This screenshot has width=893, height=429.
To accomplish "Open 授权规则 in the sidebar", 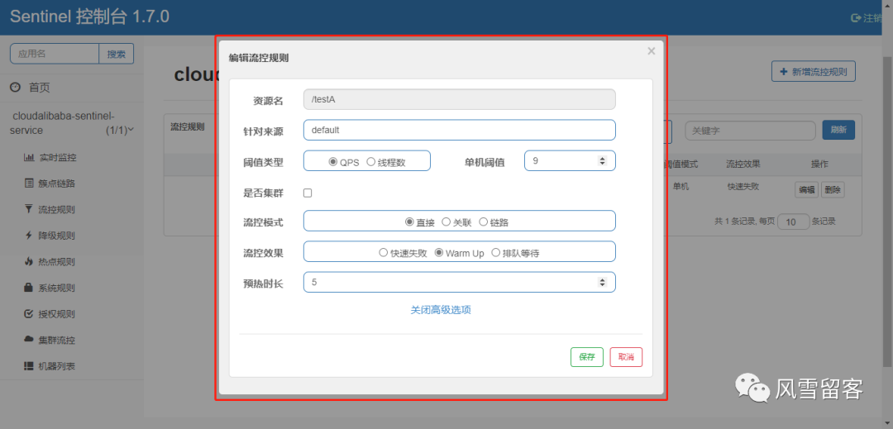I will point(57,315).
